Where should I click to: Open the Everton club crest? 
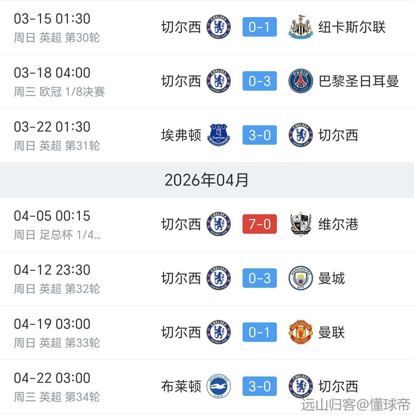point(219,135)
